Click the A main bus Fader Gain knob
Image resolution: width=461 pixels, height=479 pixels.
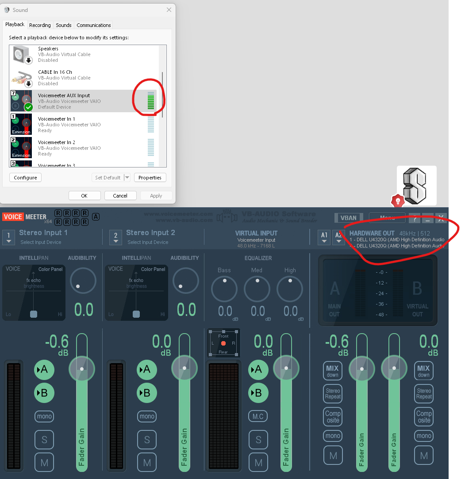click(362, 369)
